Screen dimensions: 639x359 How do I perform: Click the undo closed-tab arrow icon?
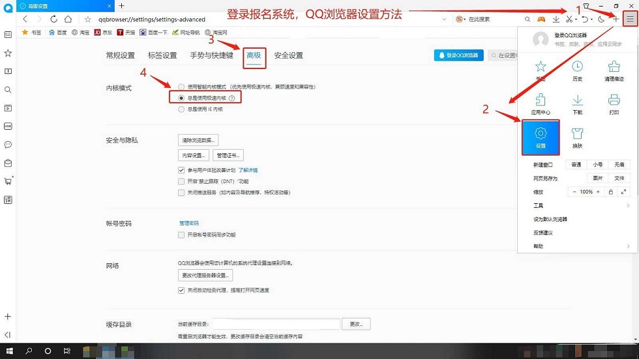585,19
